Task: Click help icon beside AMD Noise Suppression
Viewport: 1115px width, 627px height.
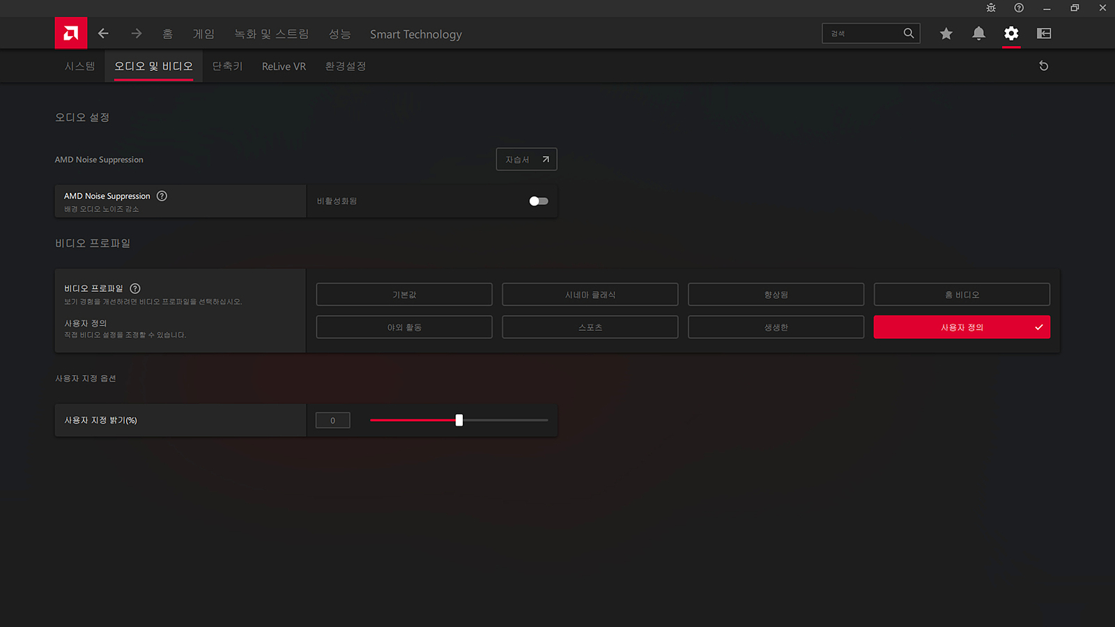Action: 162,196
